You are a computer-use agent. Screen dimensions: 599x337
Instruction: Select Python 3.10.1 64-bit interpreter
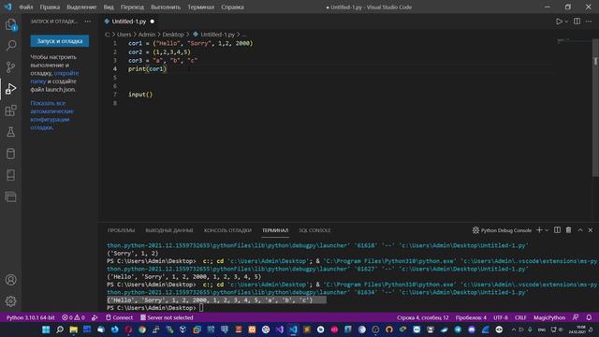pyautogui.click(x=31, y=317)
